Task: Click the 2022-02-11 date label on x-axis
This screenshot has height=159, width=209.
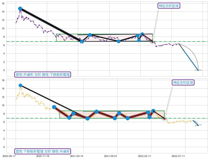Action: (144, 156)
